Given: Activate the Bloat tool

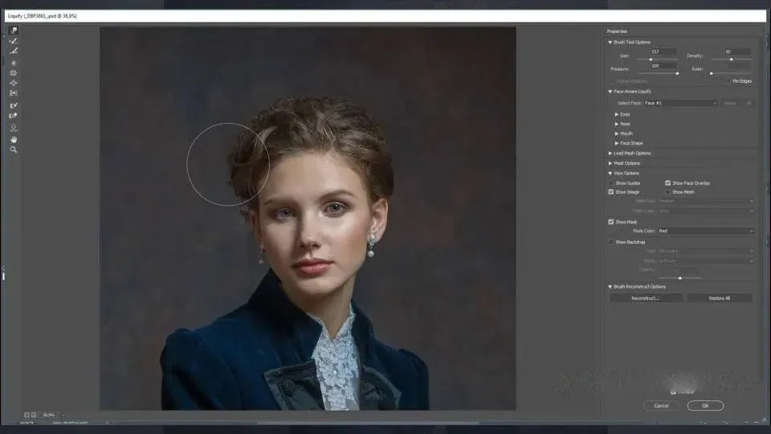Looking at the screenshot, I should click(14, 83).
